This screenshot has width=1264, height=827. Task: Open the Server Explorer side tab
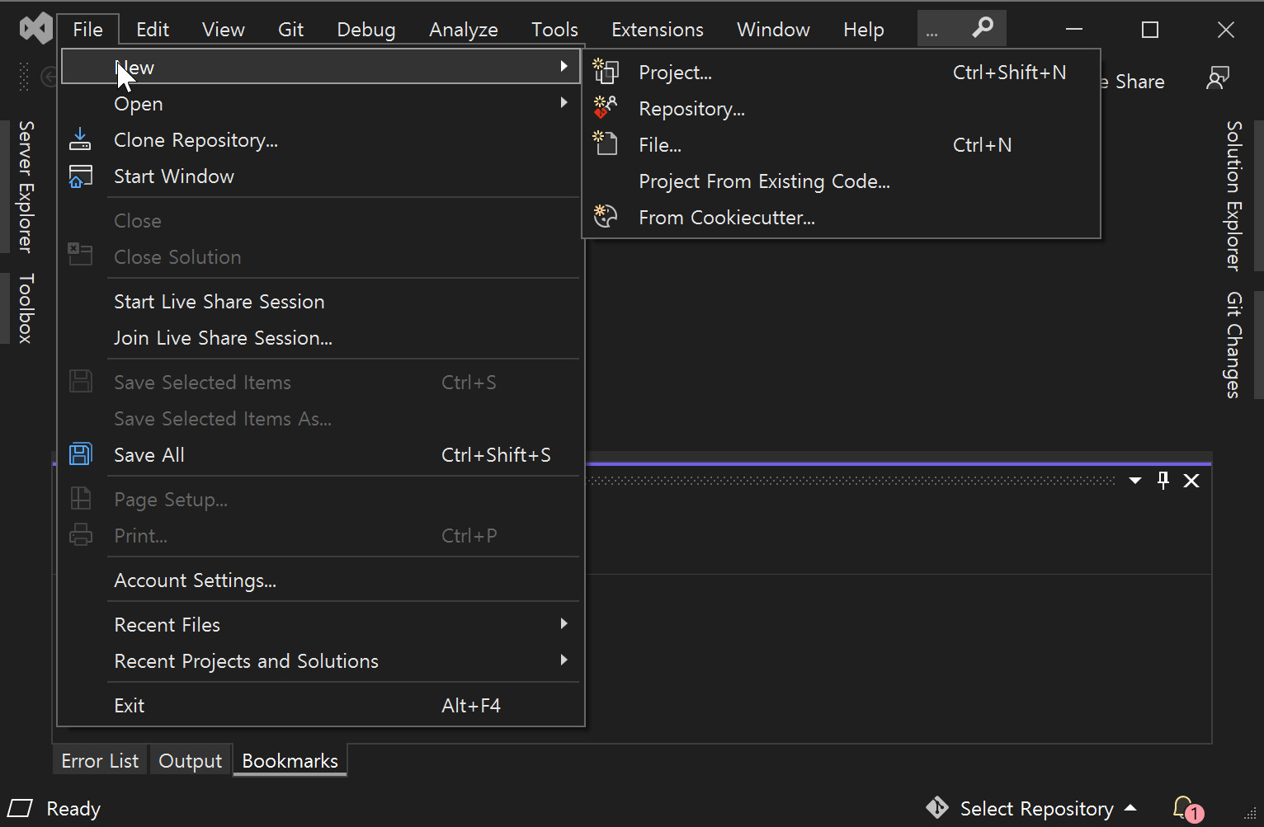(x=26, y=186)
